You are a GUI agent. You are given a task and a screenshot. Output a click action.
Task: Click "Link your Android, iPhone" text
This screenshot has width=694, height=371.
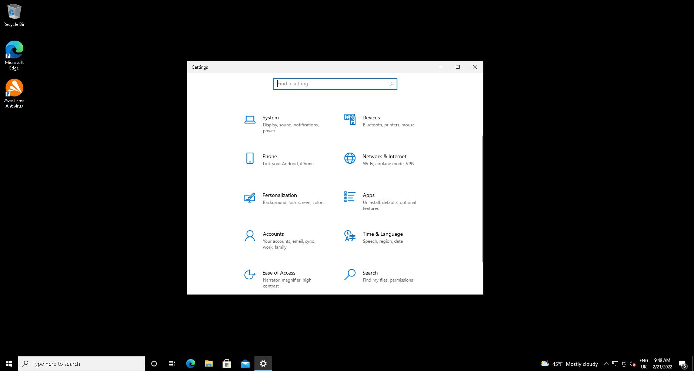pyautogui.click(x=288, y=164)
